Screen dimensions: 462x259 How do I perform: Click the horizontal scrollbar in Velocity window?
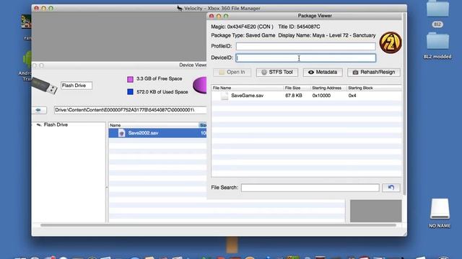pos(218,225)
